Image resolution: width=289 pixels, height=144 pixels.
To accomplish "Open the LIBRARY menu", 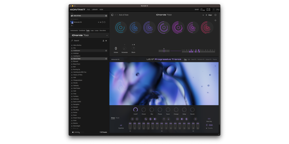I will [x=95, y=10].
